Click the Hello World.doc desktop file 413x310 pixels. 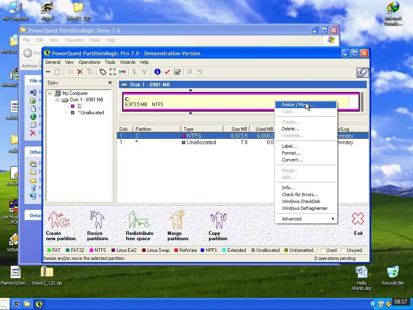pyautogui.click(x=362, y=279)
